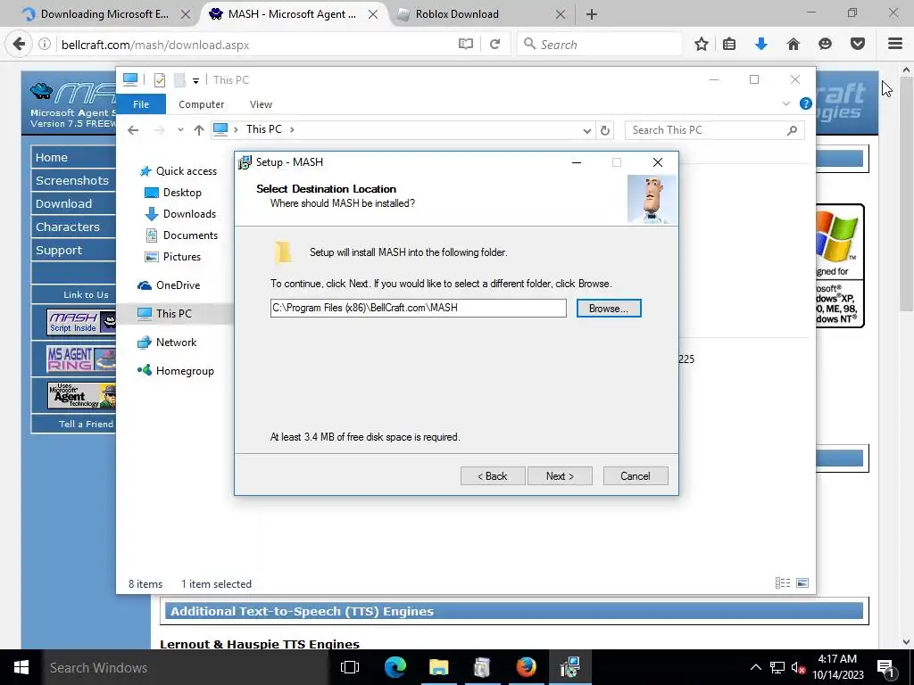Open the View ribbon tab
The image size is (914, 685).
(x=261, y=104)
